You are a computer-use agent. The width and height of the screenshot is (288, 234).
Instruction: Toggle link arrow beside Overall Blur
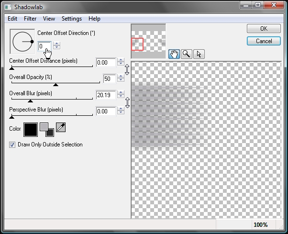(127, 102)
